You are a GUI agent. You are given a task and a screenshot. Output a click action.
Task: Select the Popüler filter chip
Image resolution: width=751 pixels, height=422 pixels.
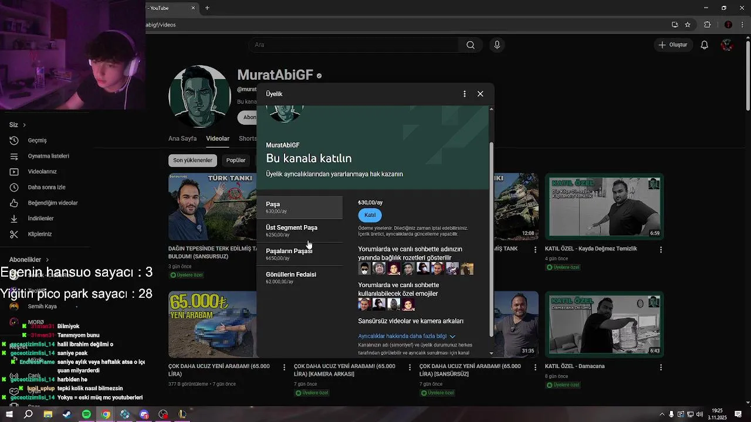236,161
